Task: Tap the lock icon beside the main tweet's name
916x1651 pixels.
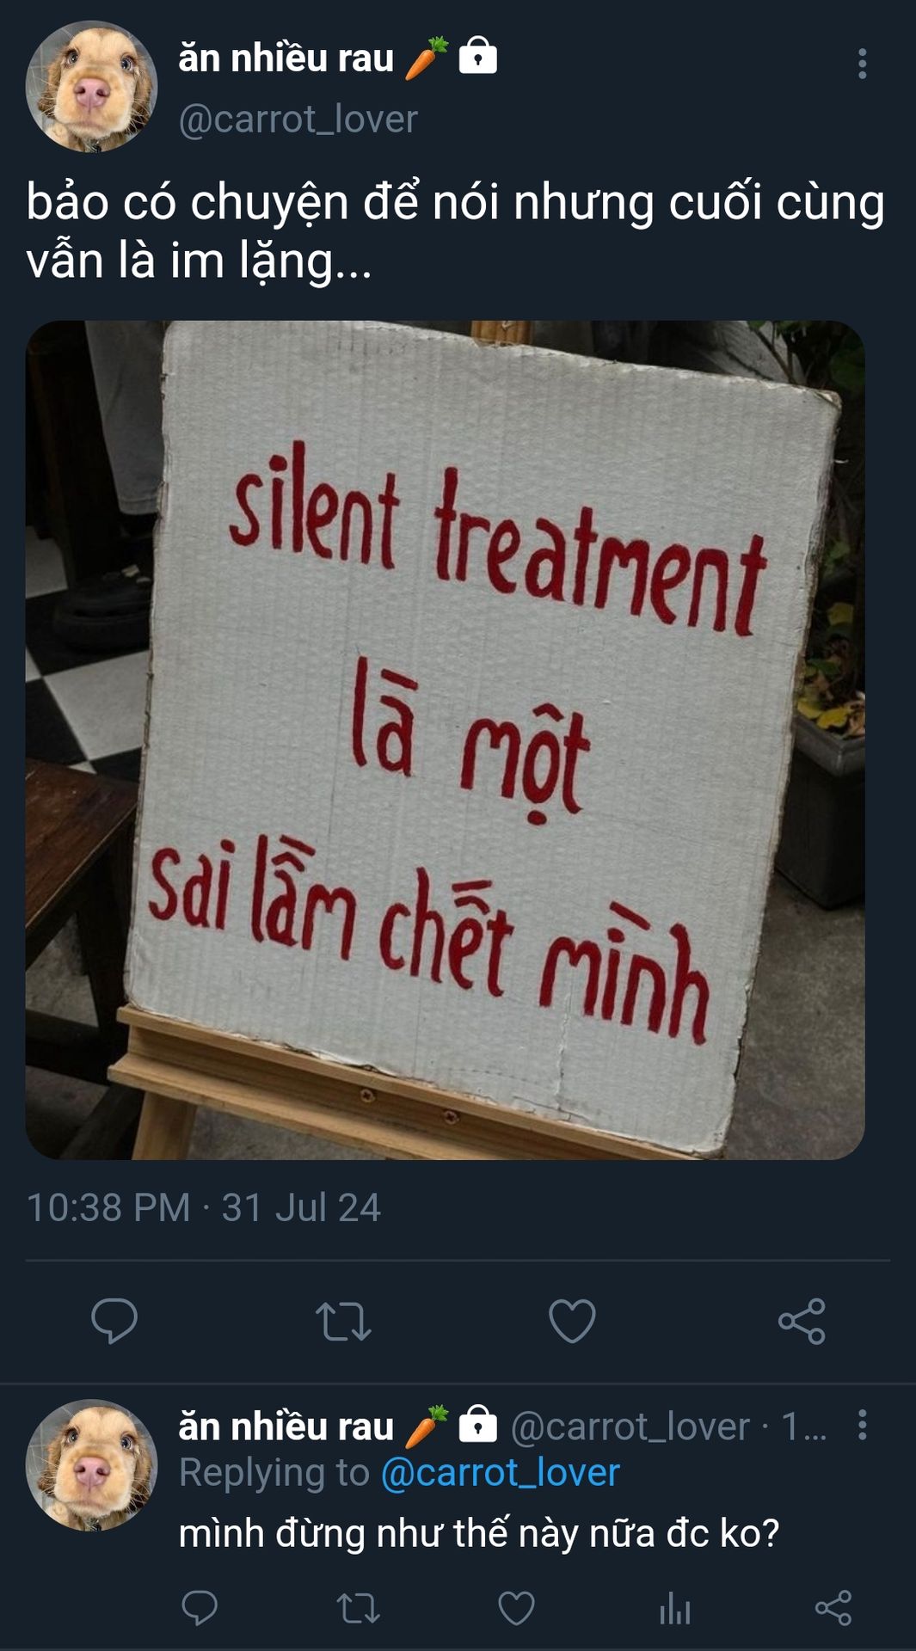Action: [x=478, y=56]
